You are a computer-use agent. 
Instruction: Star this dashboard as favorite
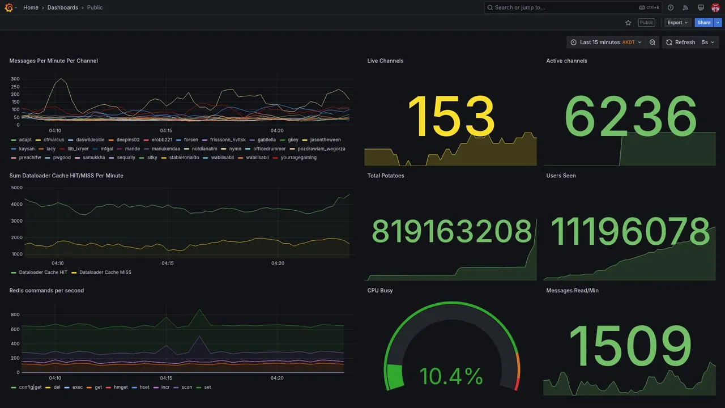click(x=628, y=23)
